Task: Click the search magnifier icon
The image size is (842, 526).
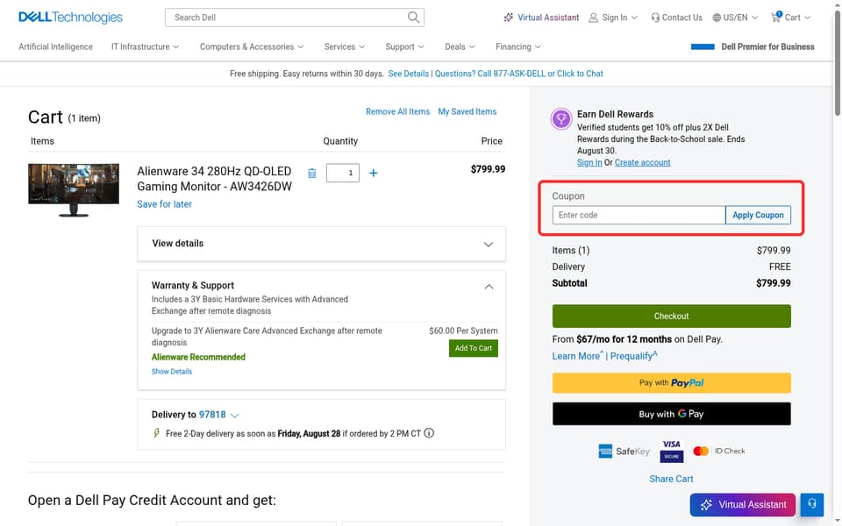Action: tap(413, 18)
